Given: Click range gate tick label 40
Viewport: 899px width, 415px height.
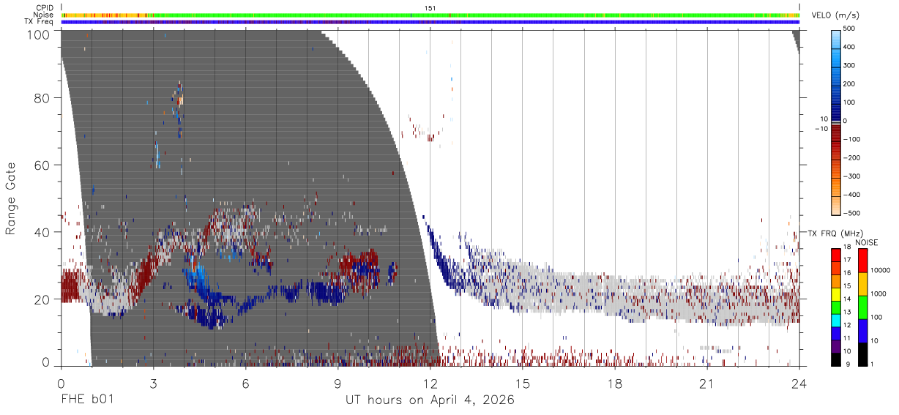Looking at the screenshot, I should pyautogui.click(x=42, y=233).
